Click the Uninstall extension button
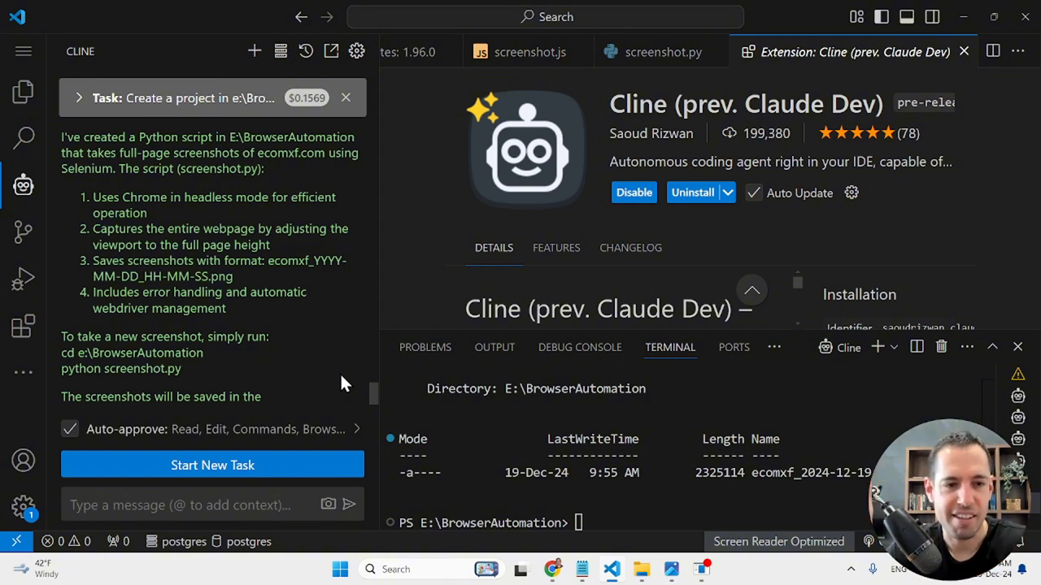1041x585 pixels. click(693, 193)
